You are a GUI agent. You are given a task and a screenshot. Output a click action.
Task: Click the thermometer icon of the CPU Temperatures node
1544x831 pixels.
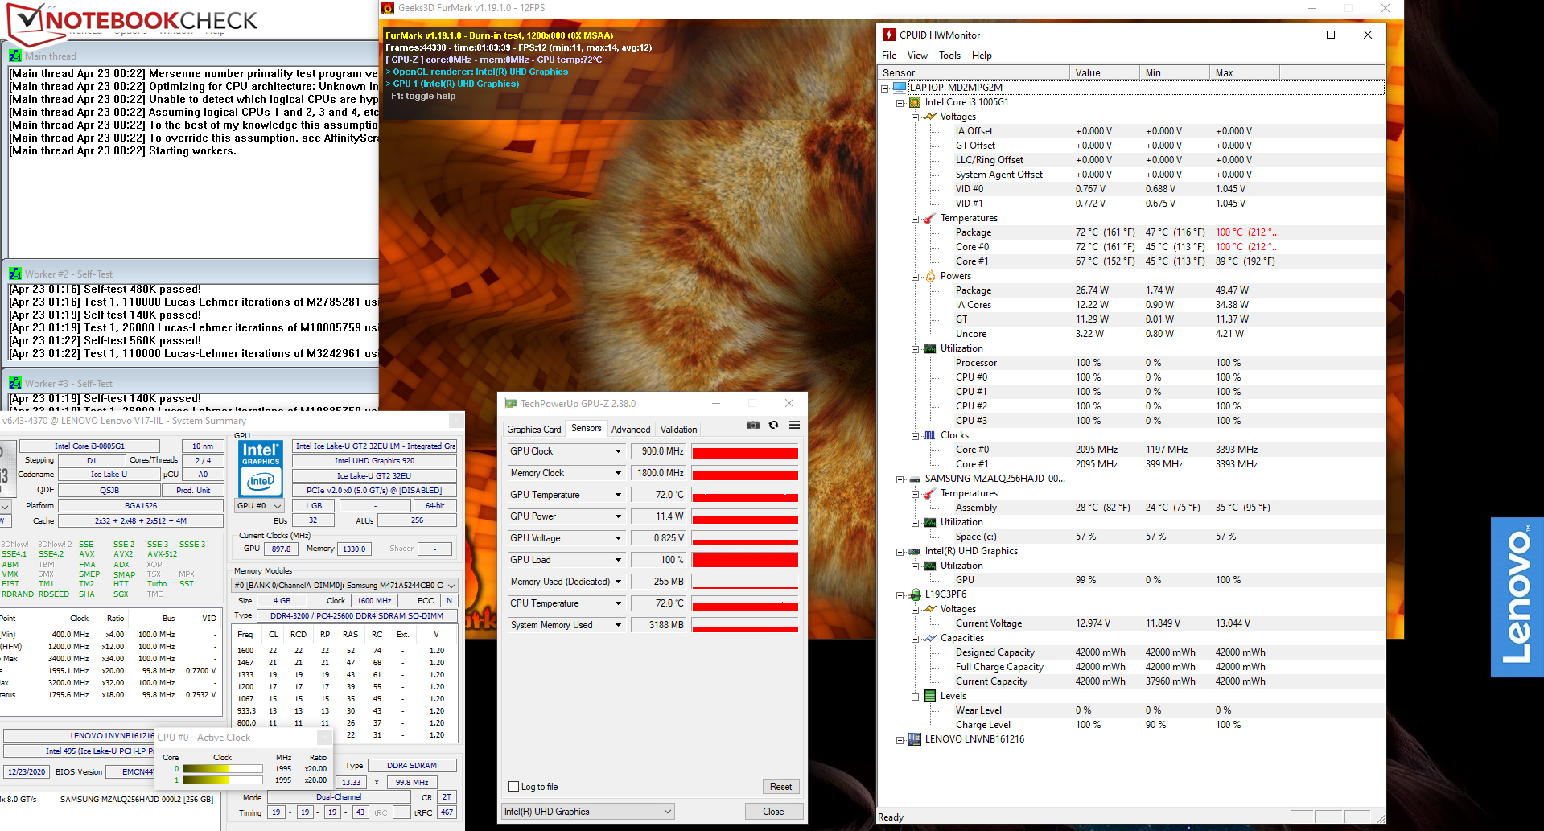tap(930, 218)
